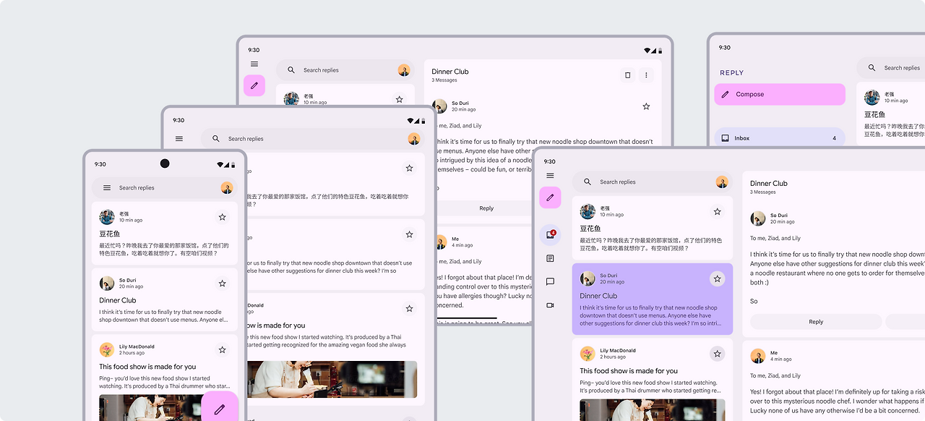Click the 9:30 clock on the foldable status bar
Screen dimensions: 925x421
point(178,121)
